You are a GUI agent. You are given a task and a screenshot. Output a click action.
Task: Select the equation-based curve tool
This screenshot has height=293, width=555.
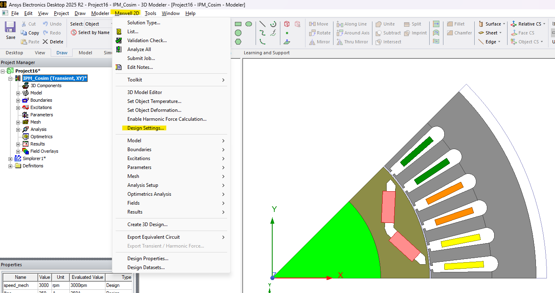click(273, 33)
